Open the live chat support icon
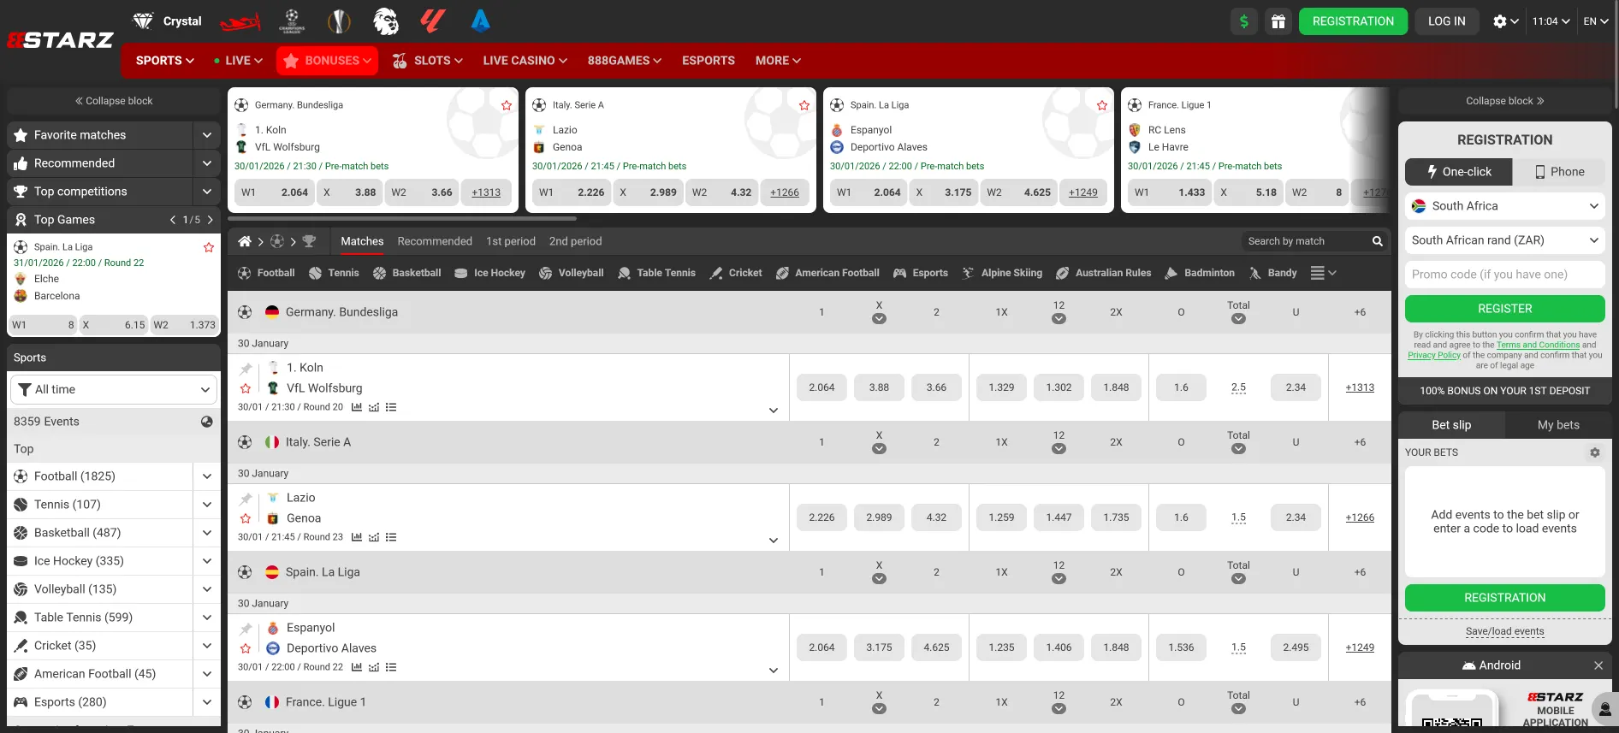This screenshot has height=733, width=1619. (x=1604, y=709)
